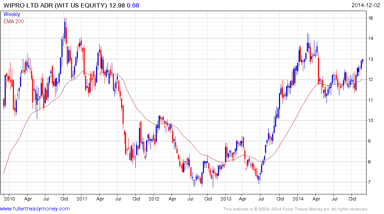Click the 9 price axis label
384x214 pixels.
coord(369,141)
